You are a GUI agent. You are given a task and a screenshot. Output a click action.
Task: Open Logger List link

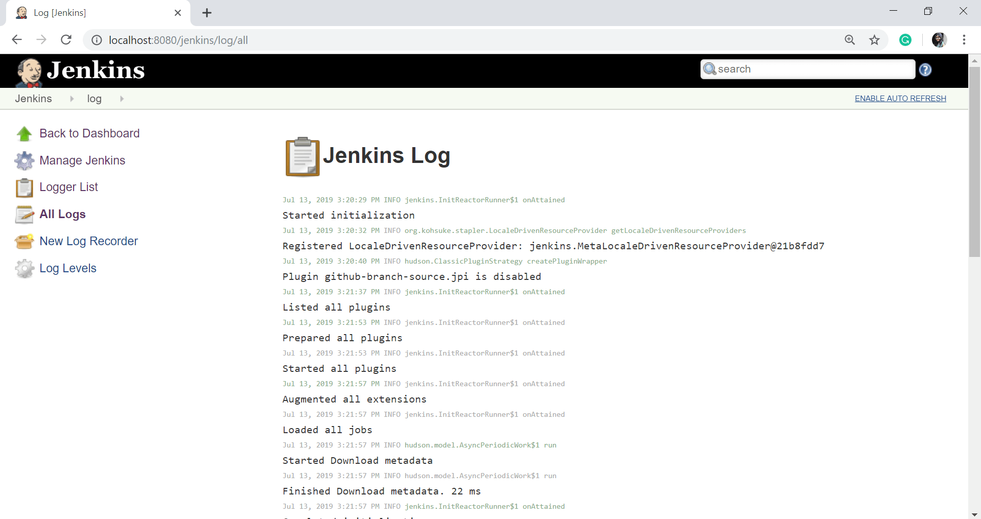68,187
